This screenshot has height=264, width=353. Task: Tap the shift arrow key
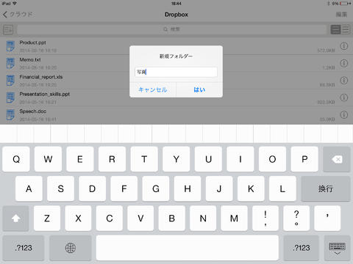15,219
